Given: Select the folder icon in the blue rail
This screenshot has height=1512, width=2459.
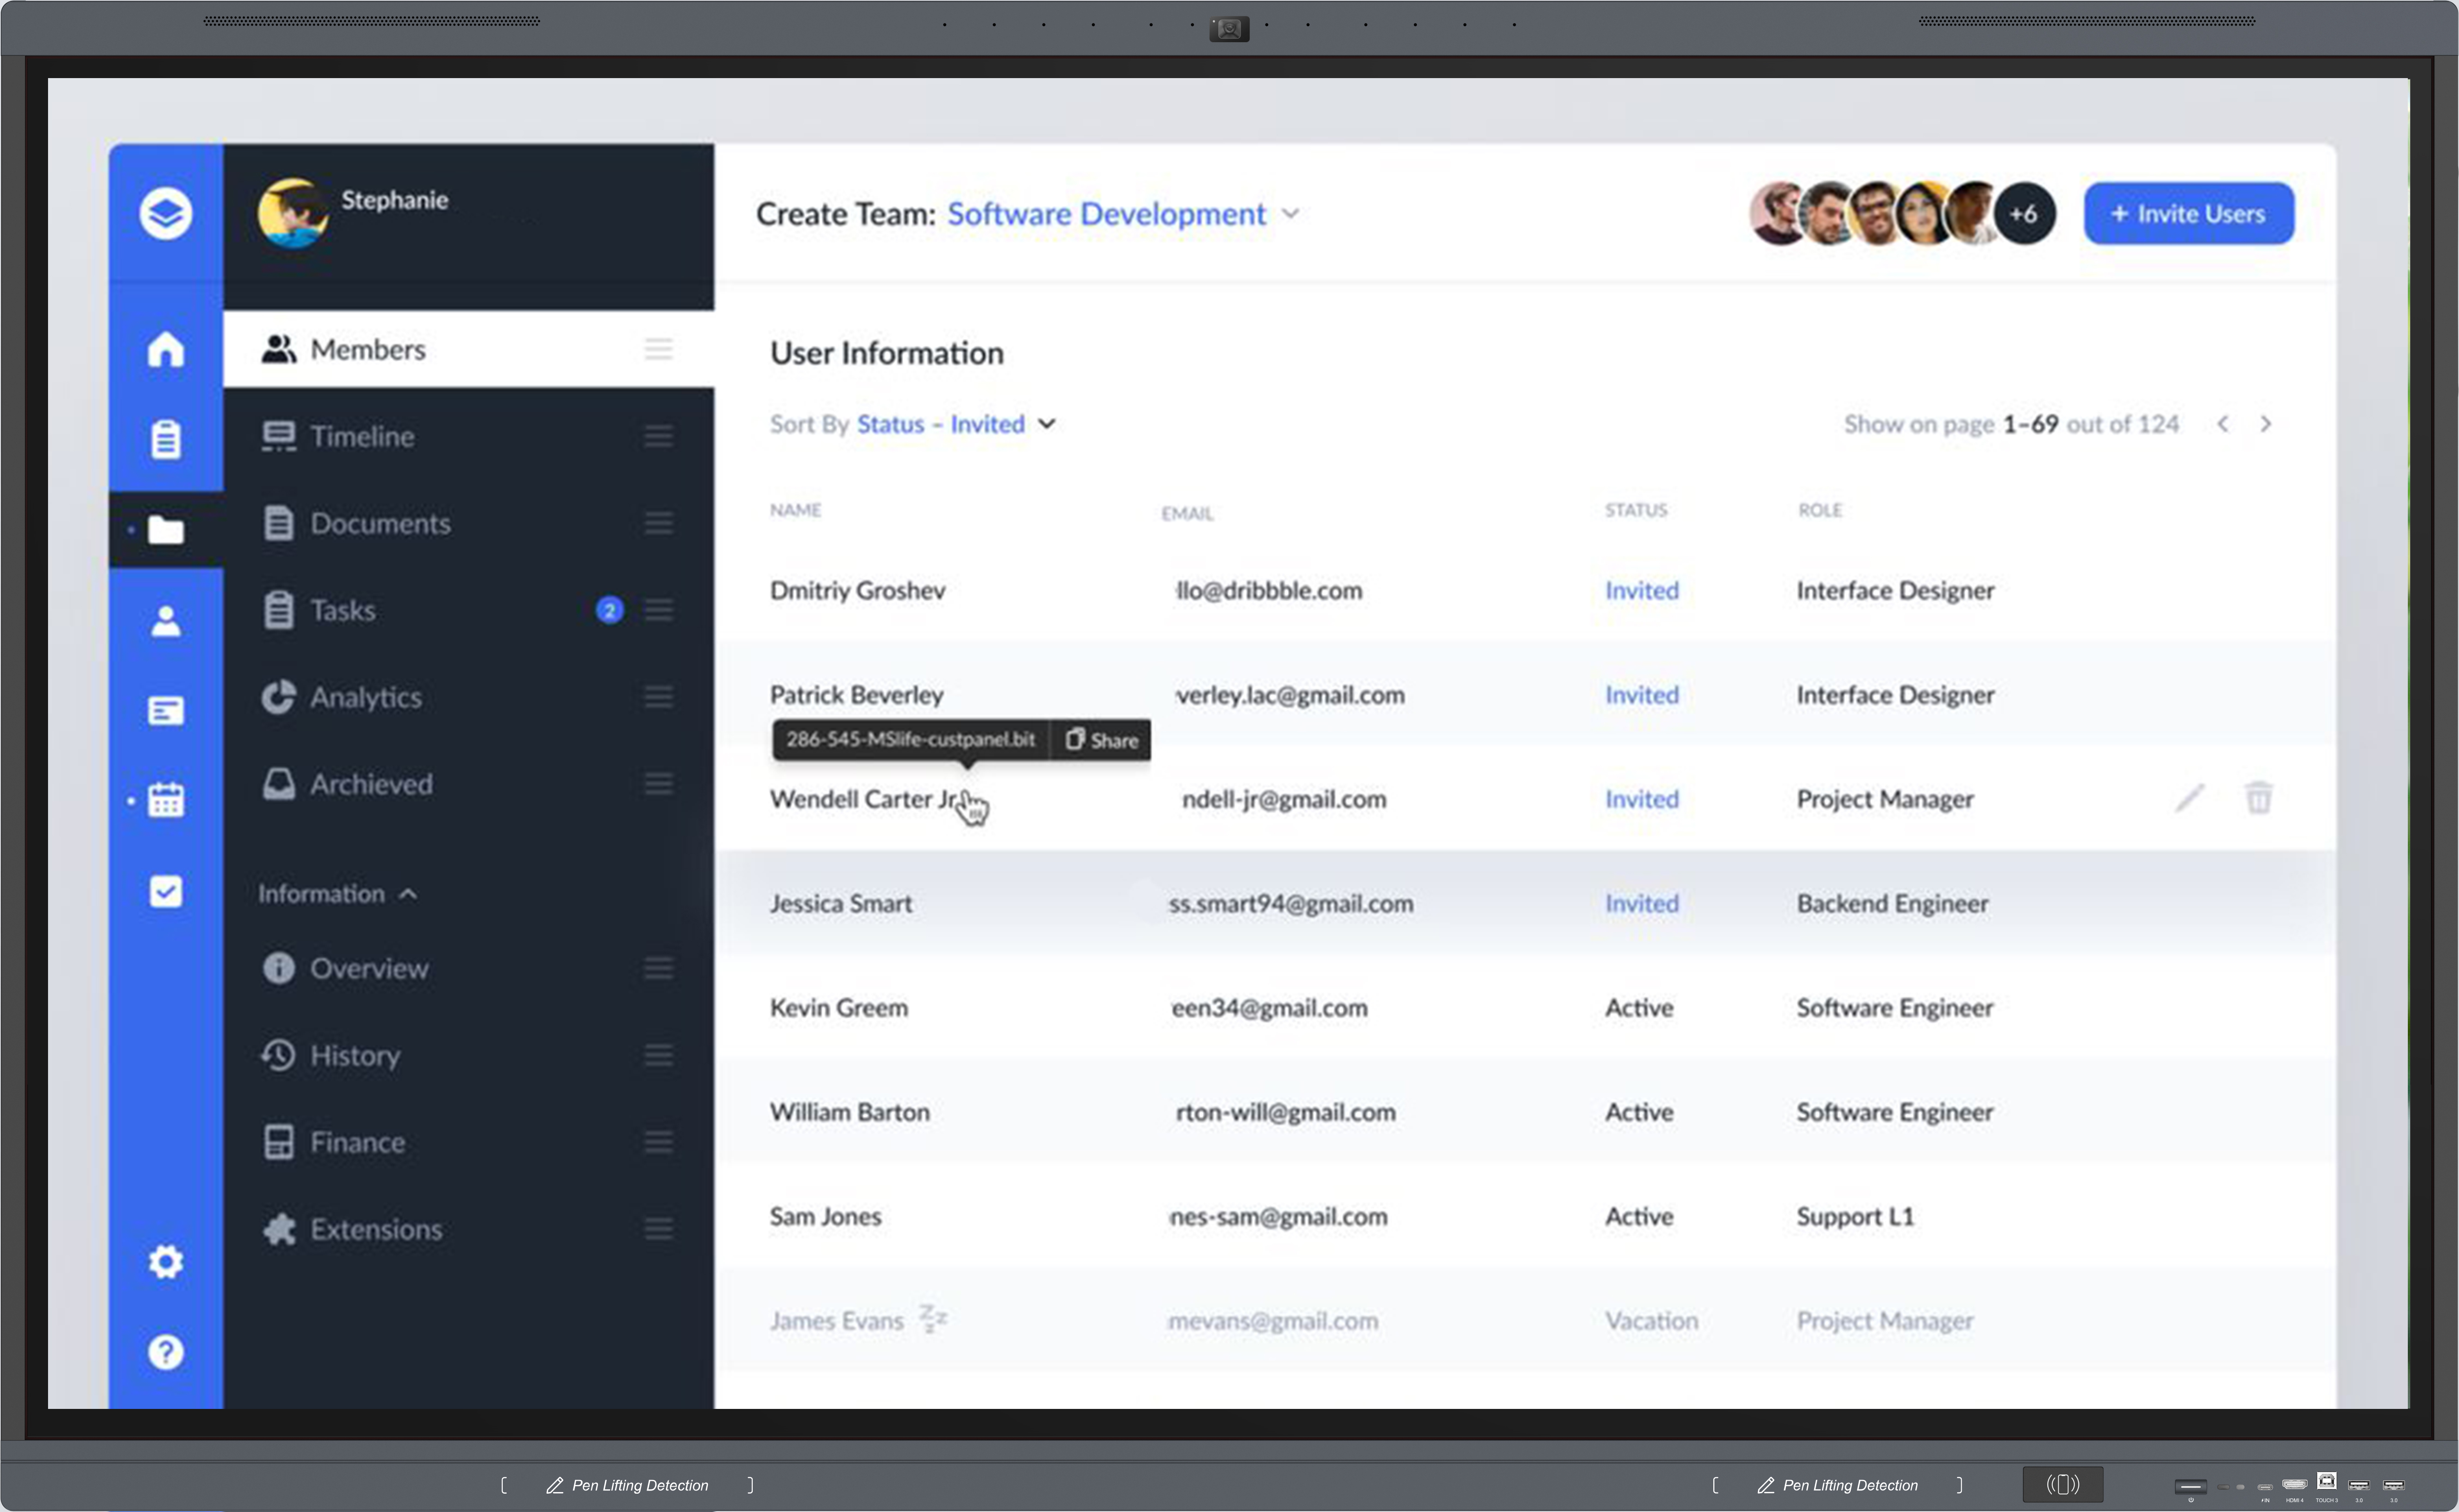Looking at the screenshot, I should (x=165, y=529).
